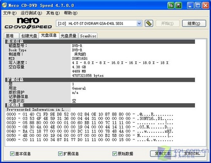Click the hex row starting 0000

(89, 114)
